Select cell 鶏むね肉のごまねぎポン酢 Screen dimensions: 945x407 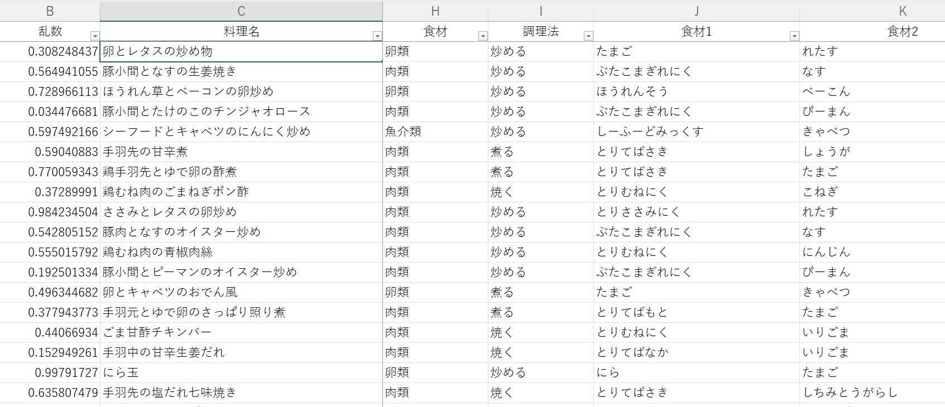coord(241,192)
